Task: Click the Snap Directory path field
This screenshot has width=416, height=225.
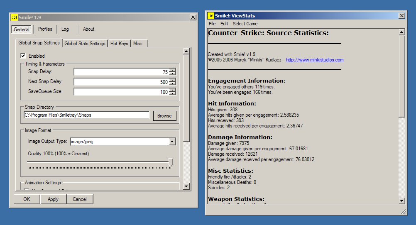Action: [87, 115]
